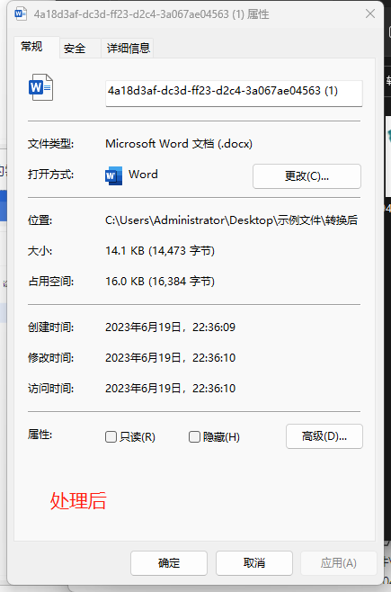Click the 大小 label
This screenshot has height=592, width=391.
point(40,251)
